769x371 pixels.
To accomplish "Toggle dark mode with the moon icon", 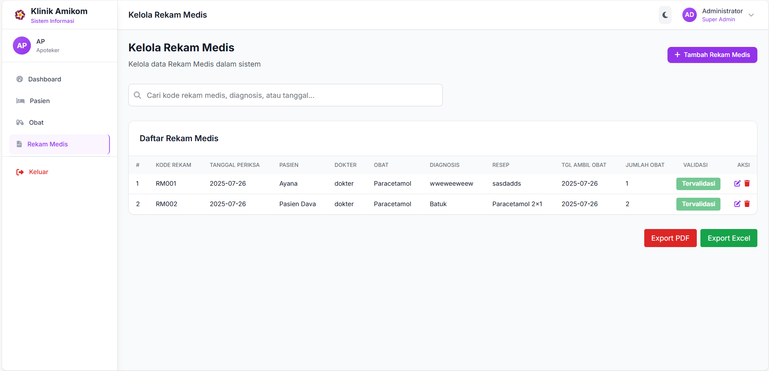I will 665,15.
